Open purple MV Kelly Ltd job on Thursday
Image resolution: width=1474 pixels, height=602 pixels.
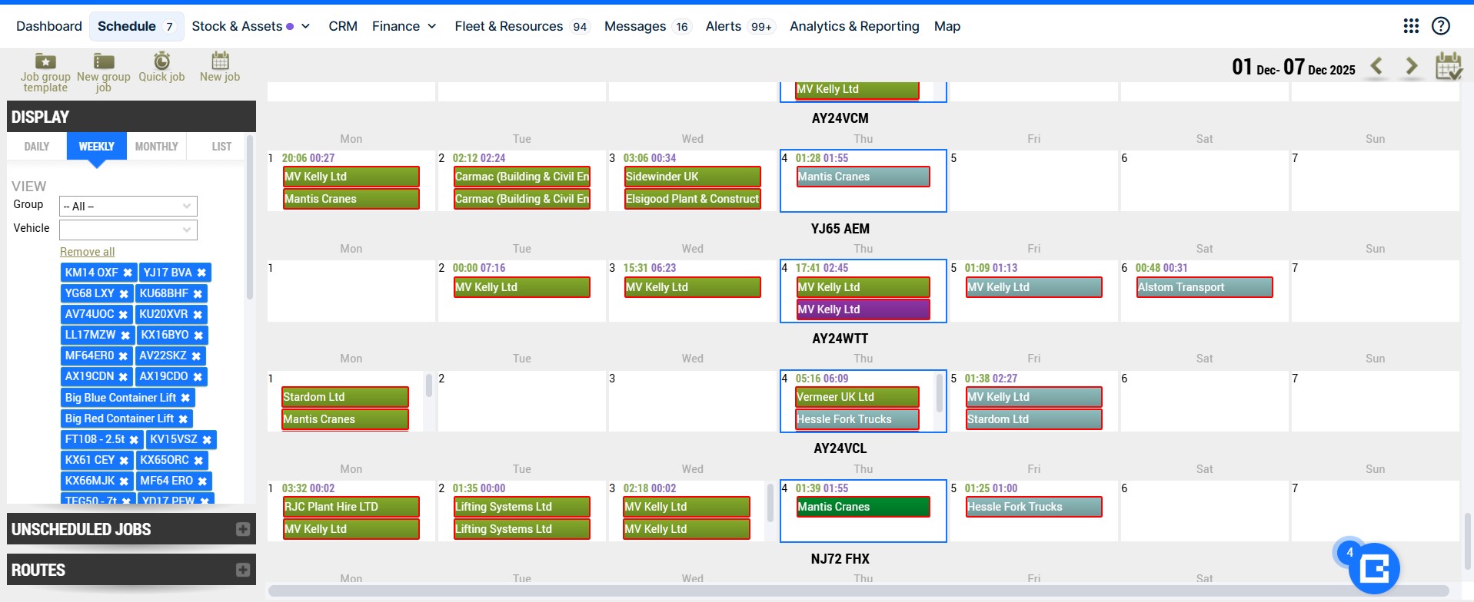pos(863,309)
